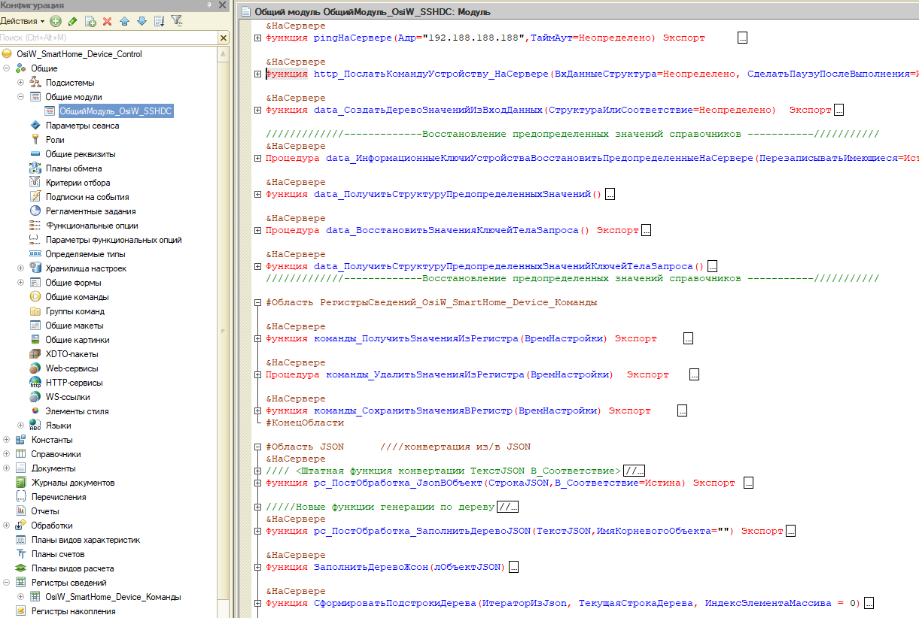Move item up with blue arrow

click(x=124, y=21)
